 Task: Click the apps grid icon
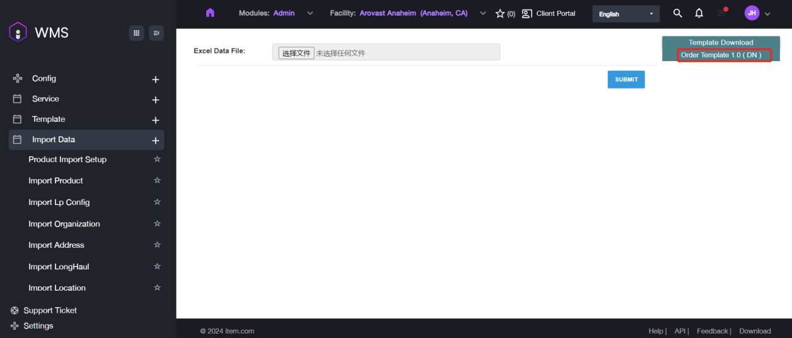pos(136,33)
